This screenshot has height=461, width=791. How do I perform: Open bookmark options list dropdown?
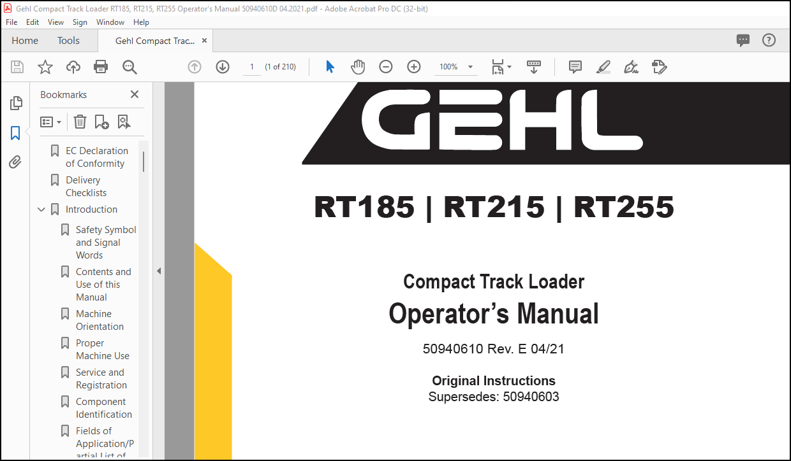point(51,122)
